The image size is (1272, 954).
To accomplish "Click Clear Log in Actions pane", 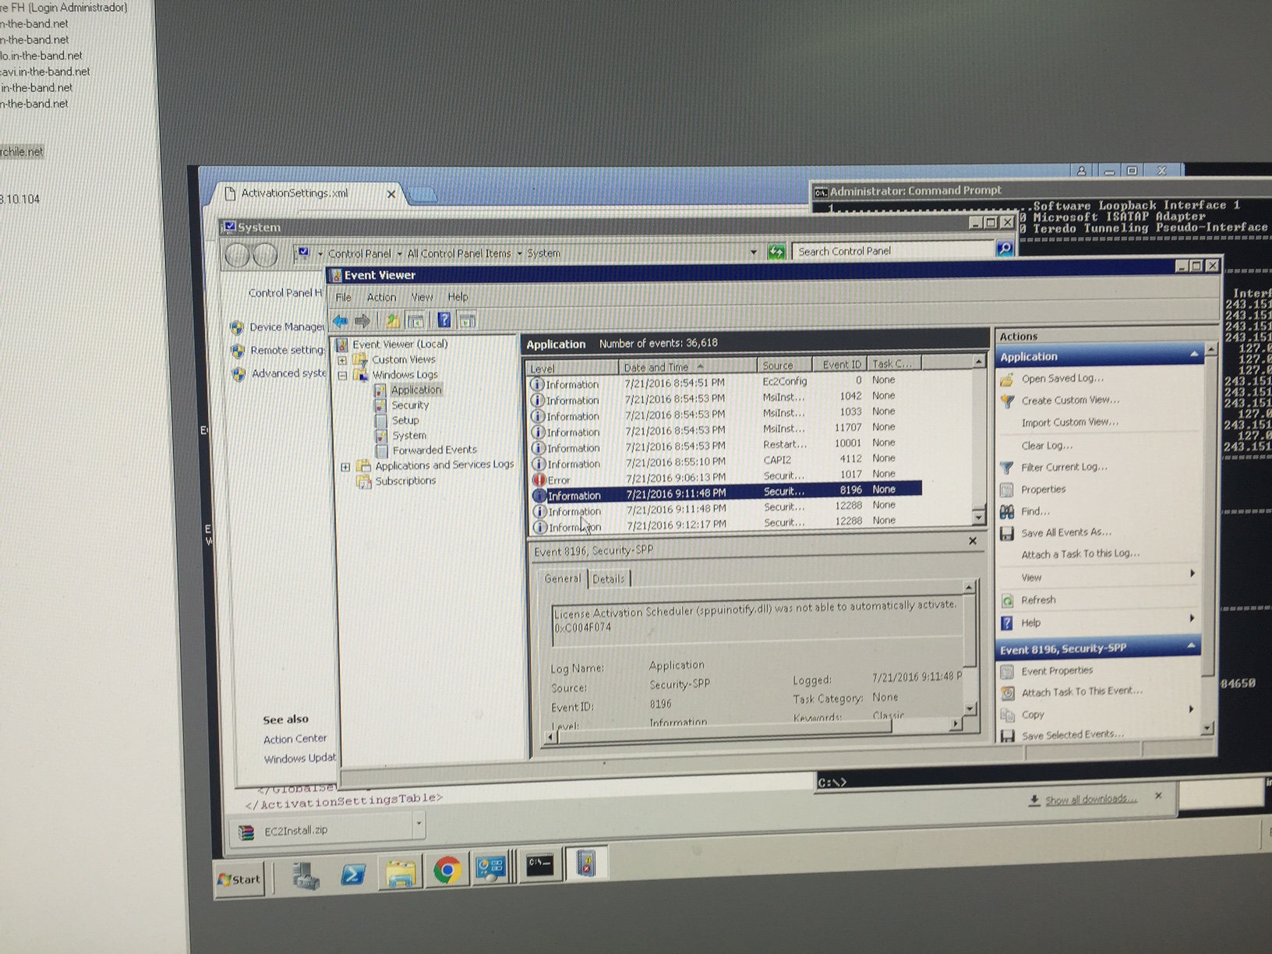I will point(1047,446).
